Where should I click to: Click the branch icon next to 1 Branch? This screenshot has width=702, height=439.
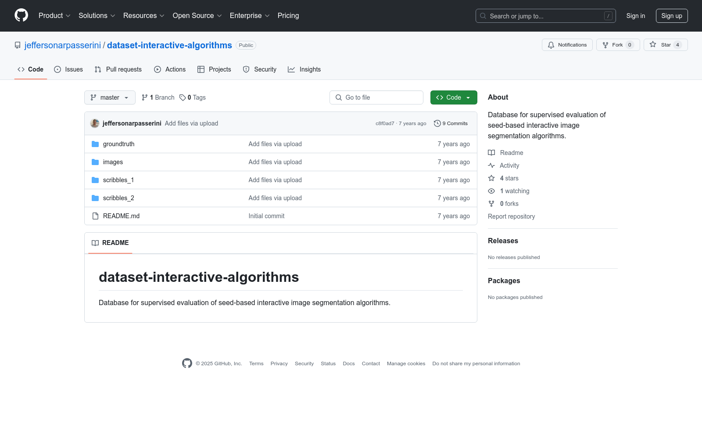(145, 97)
